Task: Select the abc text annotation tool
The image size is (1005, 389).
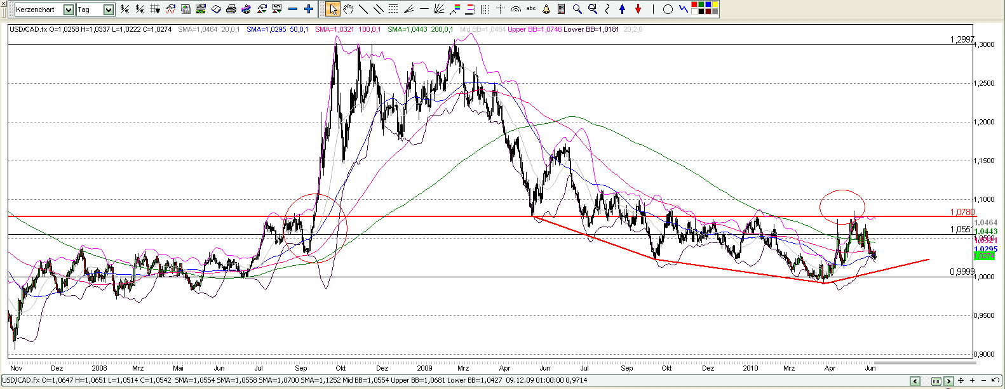Action: pyautogui.click(x=531, y=8)
